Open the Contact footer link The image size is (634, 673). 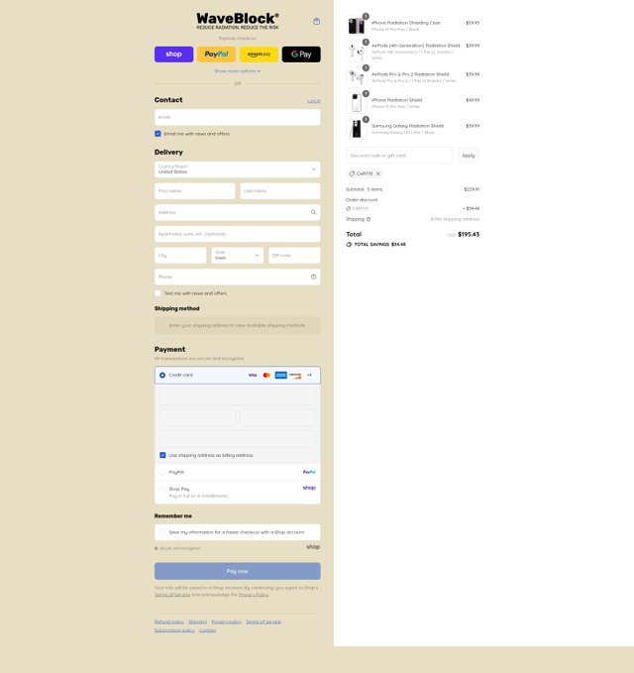[208, 630]
